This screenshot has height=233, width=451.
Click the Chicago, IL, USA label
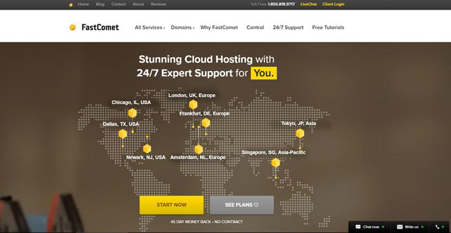point(131,102)
